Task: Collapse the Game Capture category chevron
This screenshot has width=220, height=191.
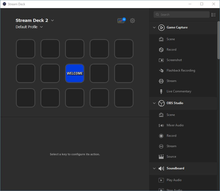Action: (154, 27)
